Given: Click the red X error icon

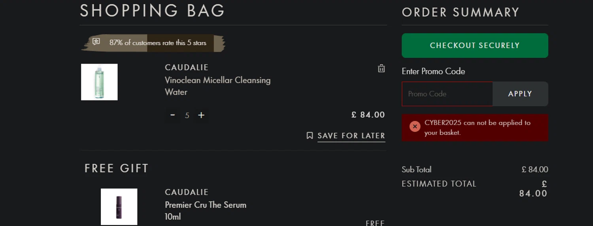Looking at the screenshot, I should tap(415, 126).
